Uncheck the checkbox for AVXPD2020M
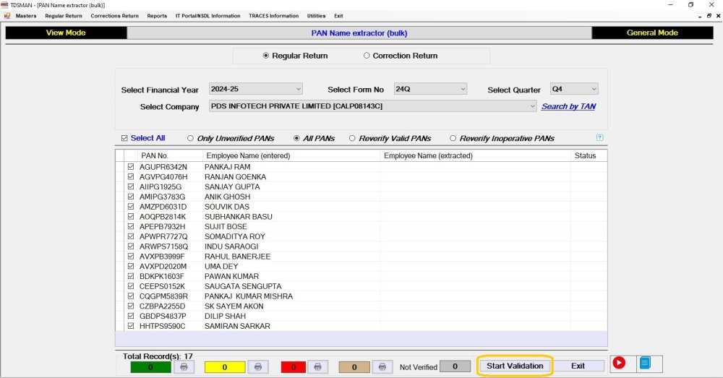The width and height of the screenshot is (723, 378). (131, 266)
